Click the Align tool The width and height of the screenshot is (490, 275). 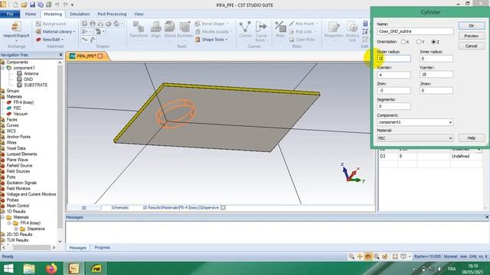[155, 30]
